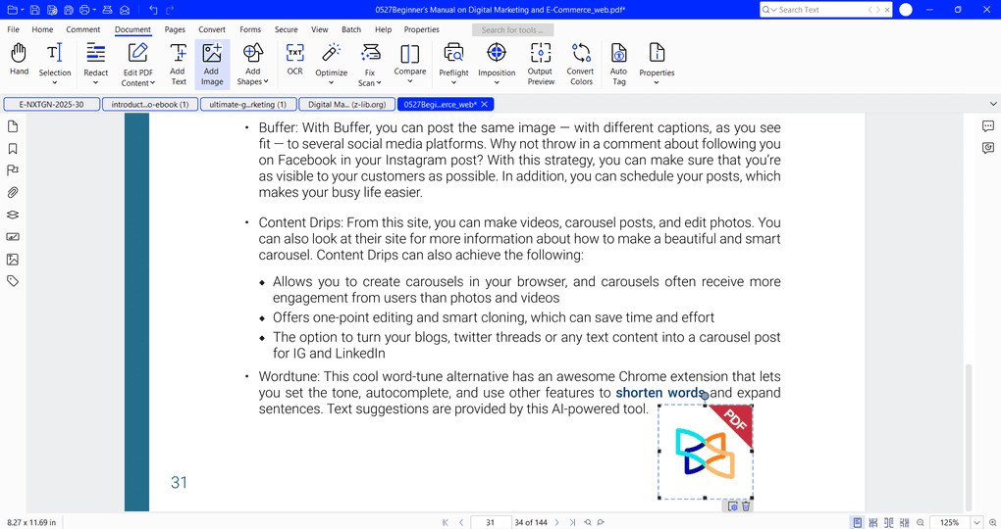Enable continuous scrolling view mode
This screenshot has height=529, width=1001.
[873, 522]
